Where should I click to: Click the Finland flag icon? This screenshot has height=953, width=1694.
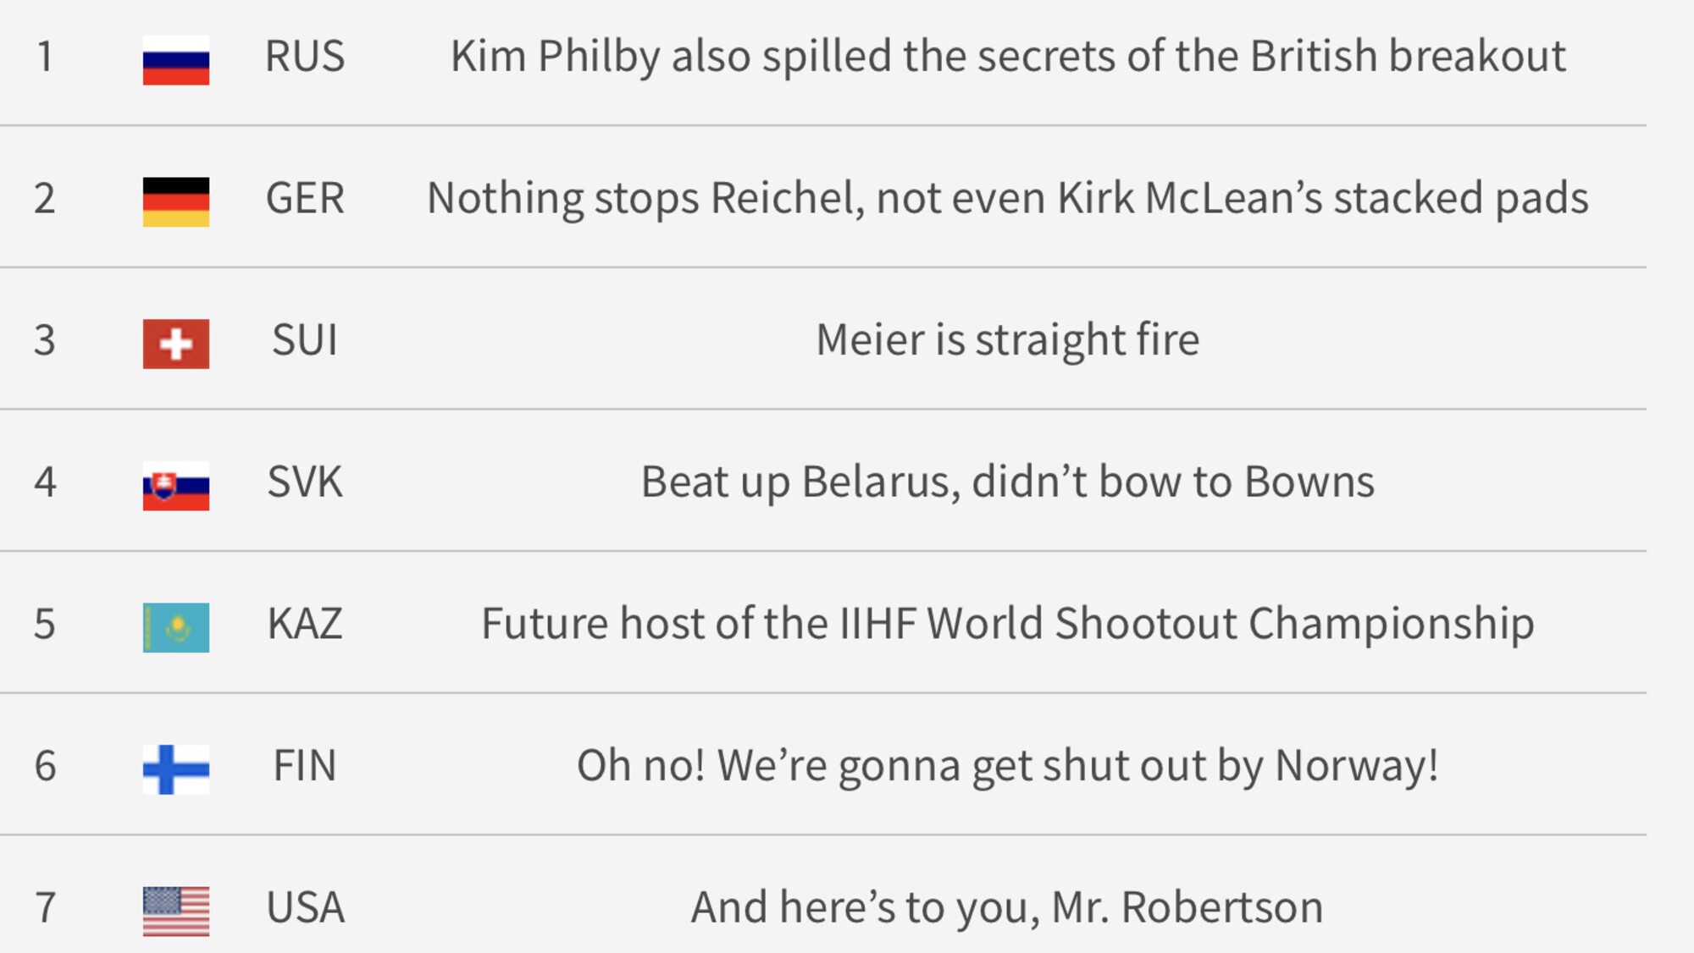click(175, 768)
